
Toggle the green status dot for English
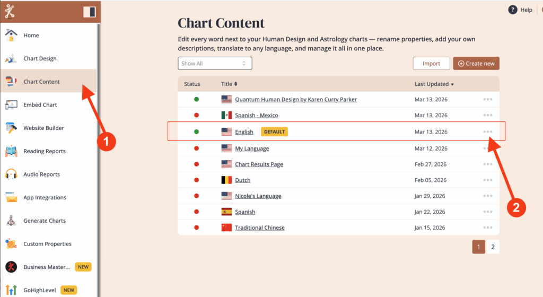pyautogui.click(x=196, y=132)
